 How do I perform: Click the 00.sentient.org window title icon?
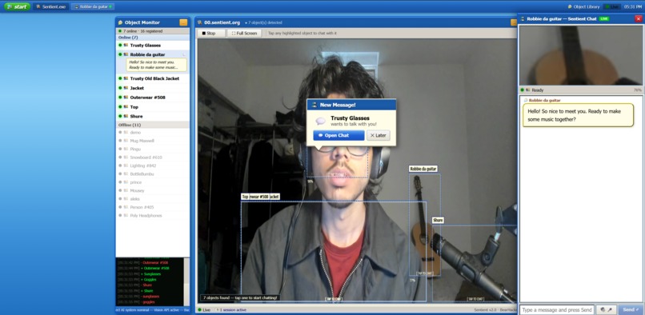(200, 22)
